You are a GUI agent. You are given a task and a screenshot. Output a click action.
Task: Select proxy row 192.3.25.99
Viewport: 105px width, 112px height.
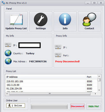[x=51, y=85]
